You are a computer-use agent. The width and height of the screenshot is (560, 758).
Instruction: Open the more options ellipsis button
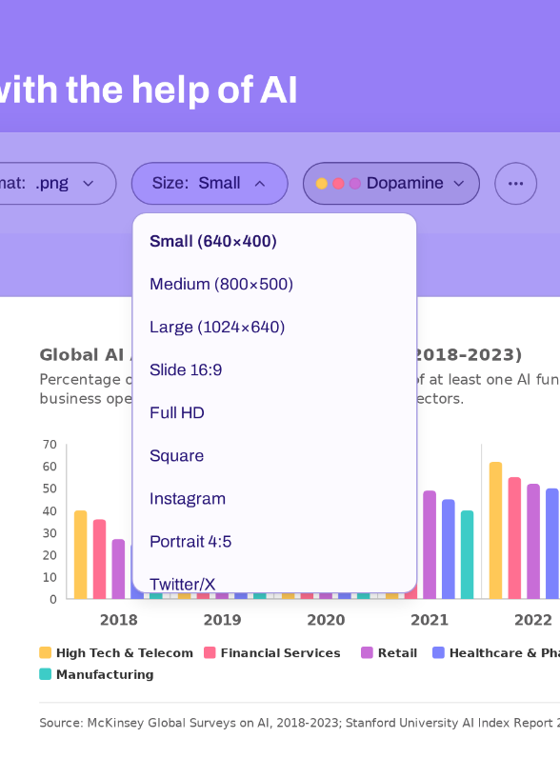pyautogui.click(x=515, y=183)
